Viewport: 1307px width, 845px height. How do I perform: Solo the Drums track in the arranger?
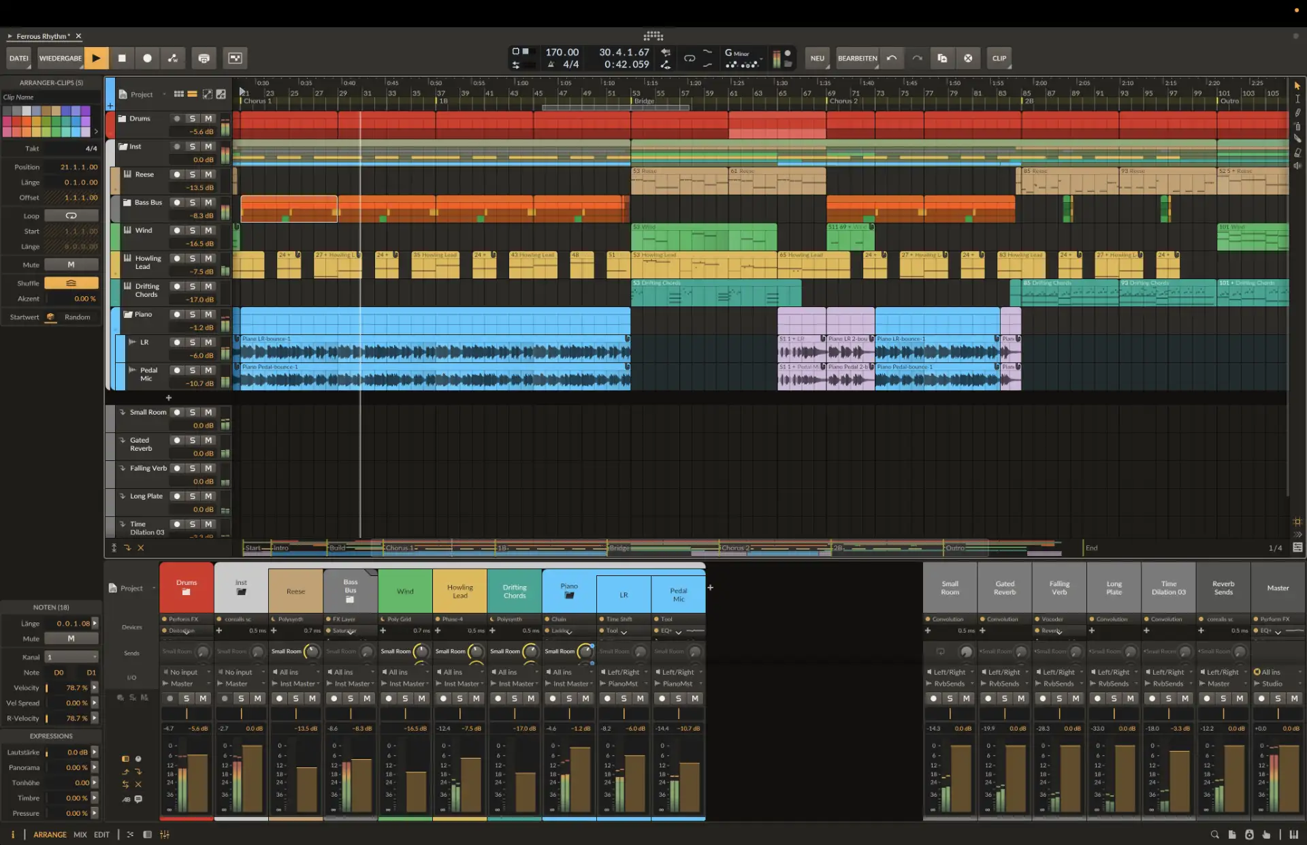(193, 118)
